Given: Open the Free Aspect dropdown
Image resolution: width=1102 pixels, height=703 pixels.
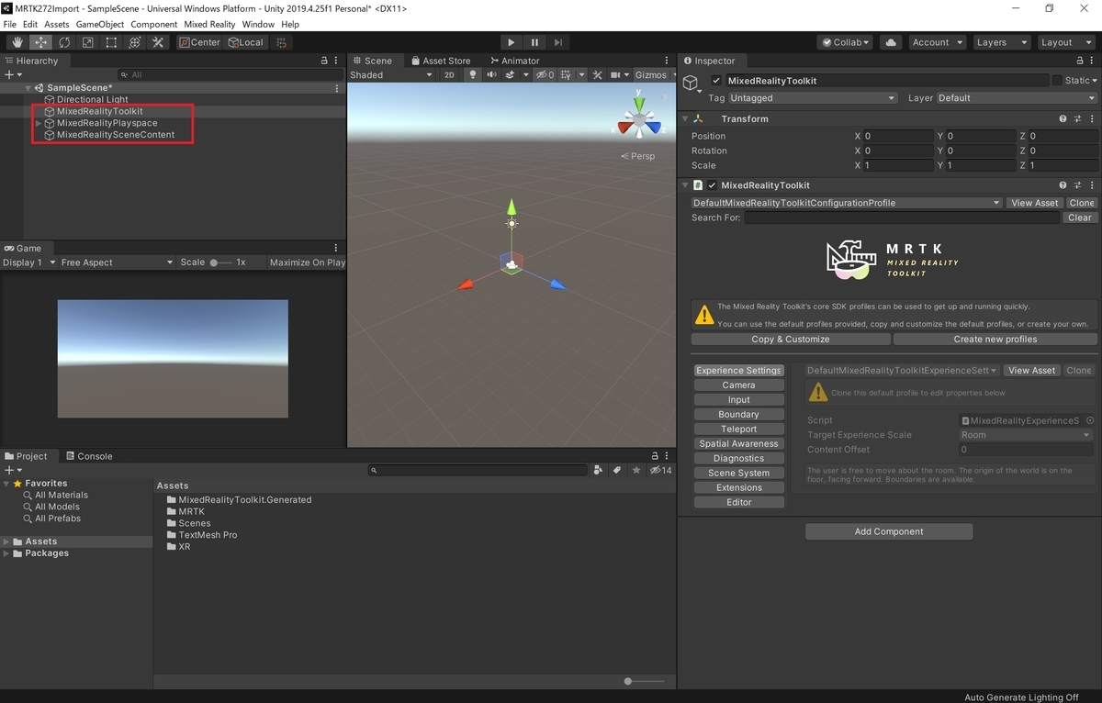Looking at the screenshot, I should point(117,262).
